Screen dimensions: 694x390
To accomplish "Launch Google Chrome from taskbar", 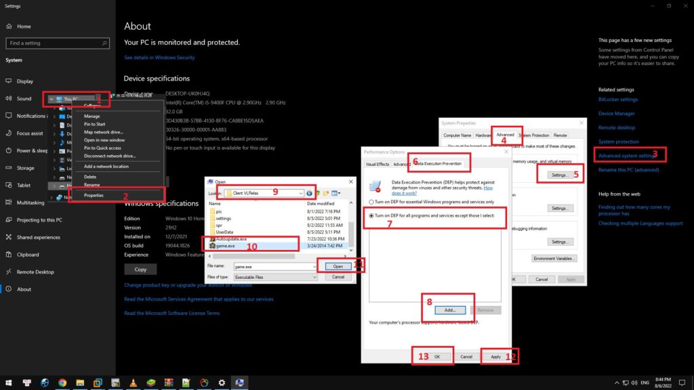I will coord(62,383).
